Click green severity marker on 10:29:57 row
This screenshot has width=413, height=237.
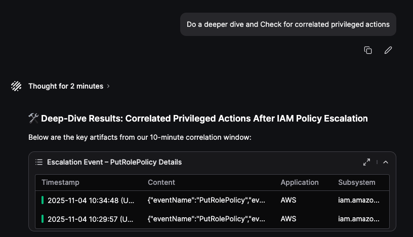pos(43,219)
